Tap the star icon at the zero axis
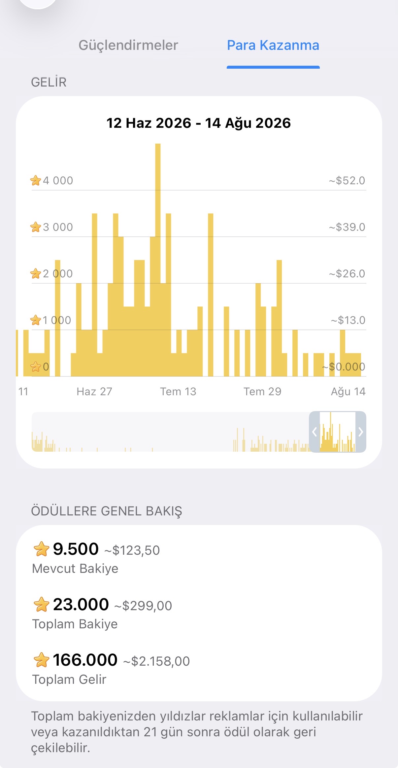This screenshot has width=398, height=768. click(36, 367)
